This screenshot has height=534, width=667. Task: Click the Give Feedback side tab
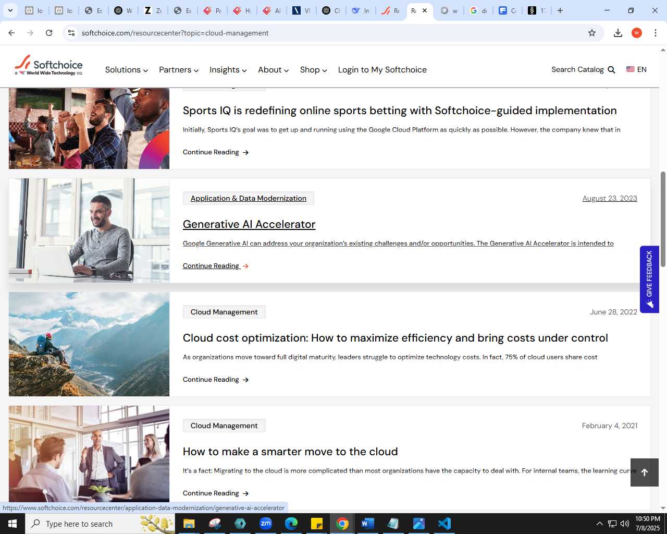[649, 279]
